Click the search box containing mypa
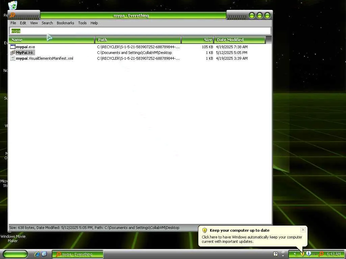Image resolution: width=346 pixels, height=259 pixels. [140, 31]
